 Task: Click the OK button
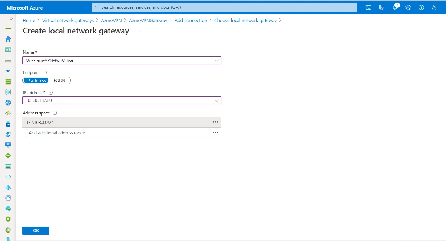pyautogui.click(x=35, y=230)
